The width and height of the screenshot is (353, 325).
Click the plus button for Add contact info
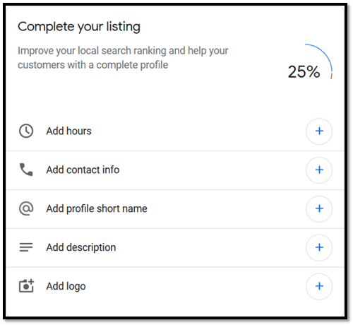(319, 170)
